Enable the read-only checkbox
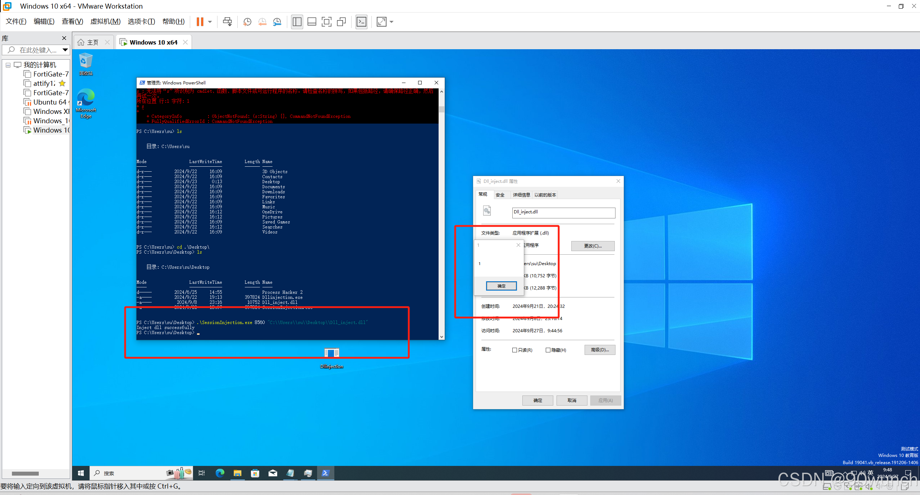The width and height of the screenshot is (920, 495). click(514, 350)
